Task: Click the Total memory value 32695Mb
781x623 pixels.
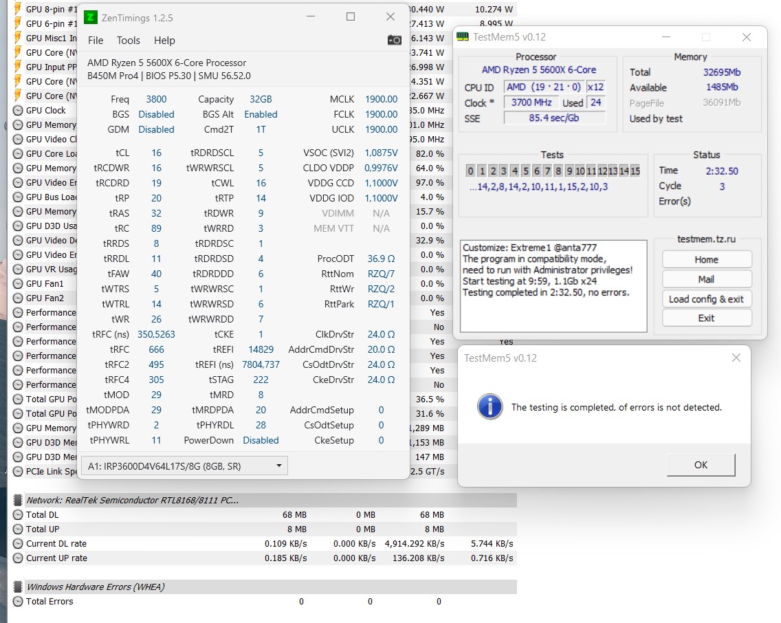Action: click(x=722, y=72)
